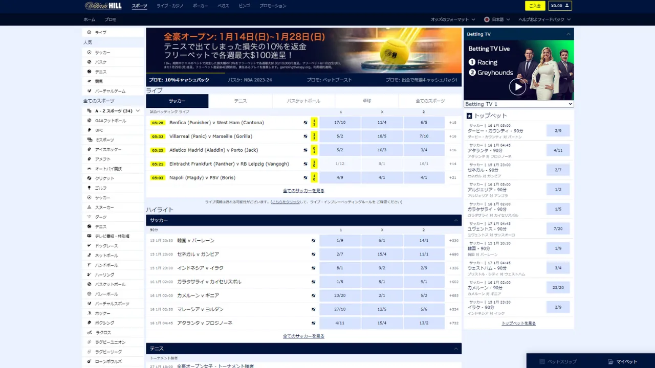Click the boxing icon in sidebar

coord(90,323)
